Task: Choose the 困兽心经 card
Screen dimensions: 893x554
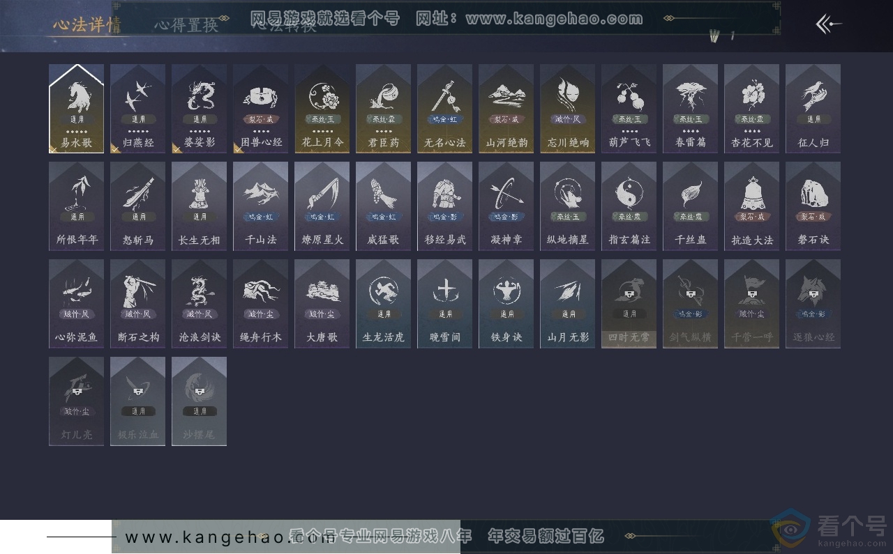Action: [x=261, y=109]
